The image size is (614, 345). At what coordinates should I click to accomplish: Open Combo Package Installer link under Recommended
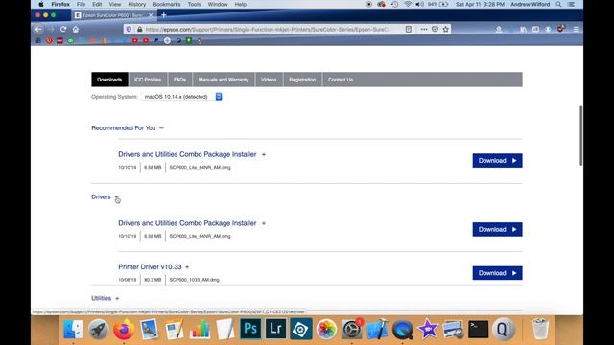coord(187,154)
